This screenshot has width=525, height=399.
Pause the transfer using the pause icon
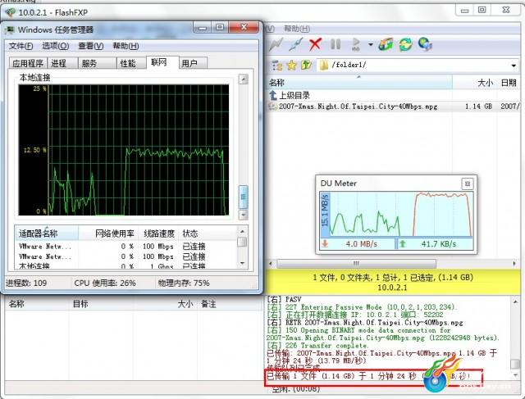(336, 44)
